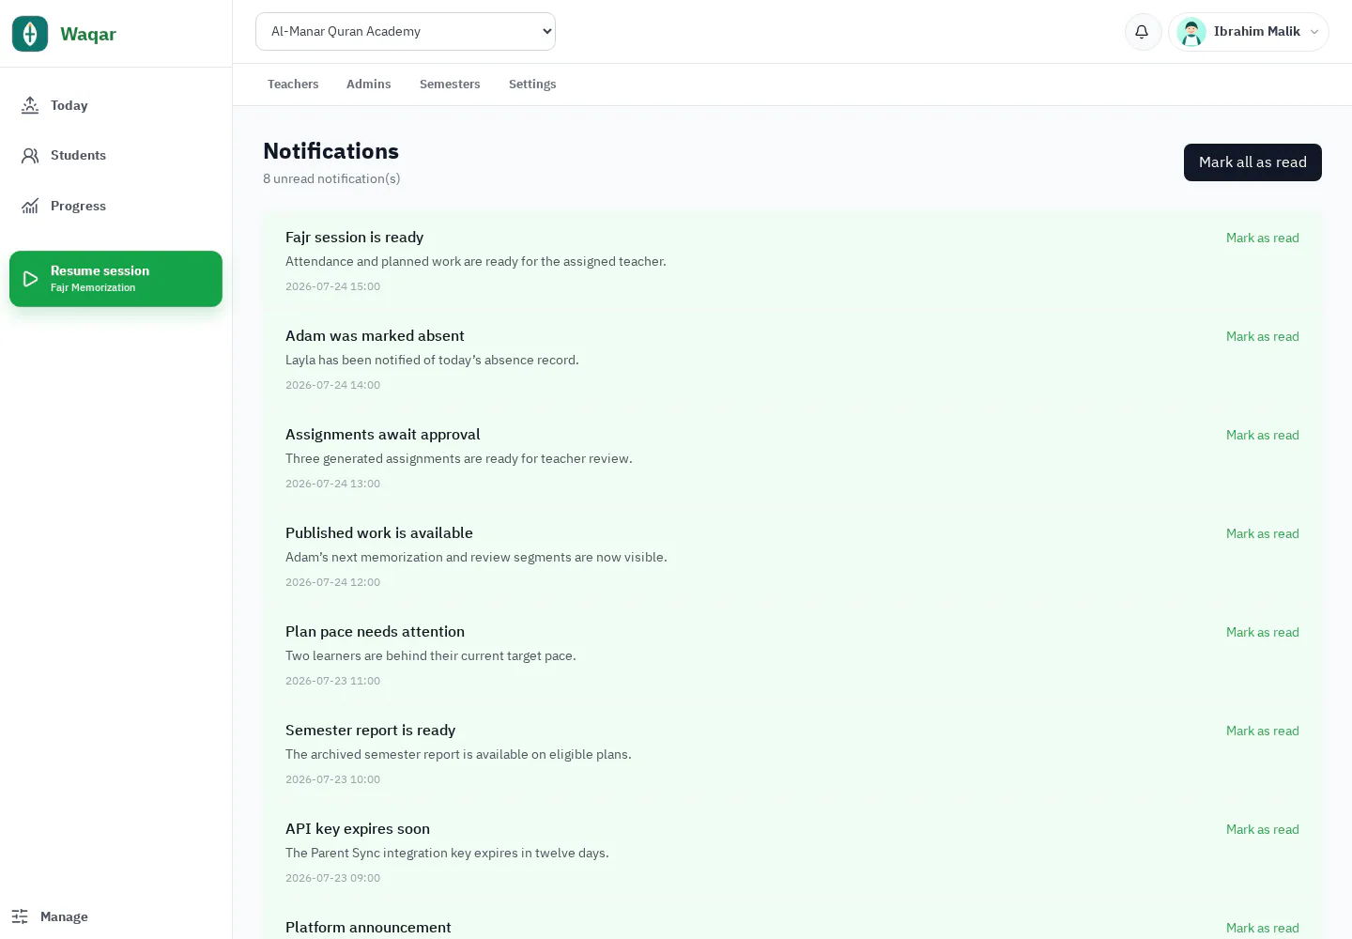
Task: Click timestamp '2026-07-23 10:00'
Action: (332, 779)
